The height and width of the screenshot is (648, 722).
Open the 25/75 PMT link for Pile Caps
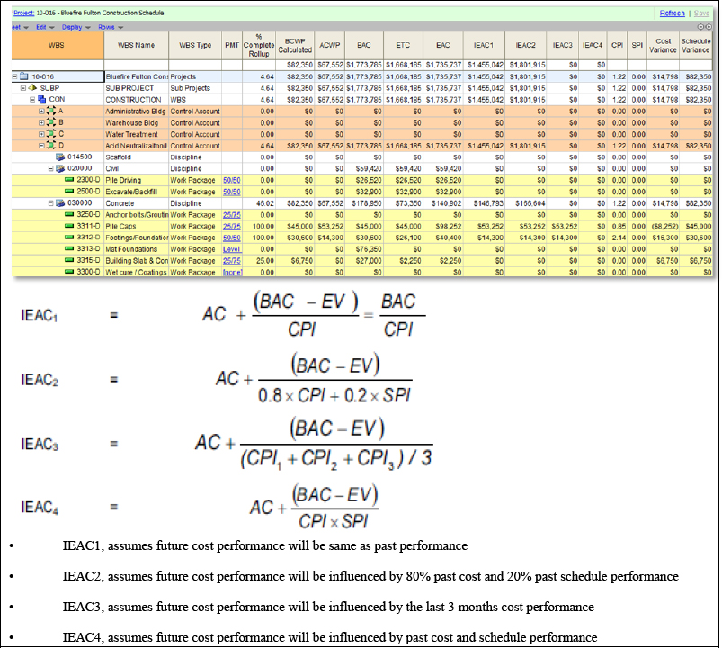click(x=232, y=226)
